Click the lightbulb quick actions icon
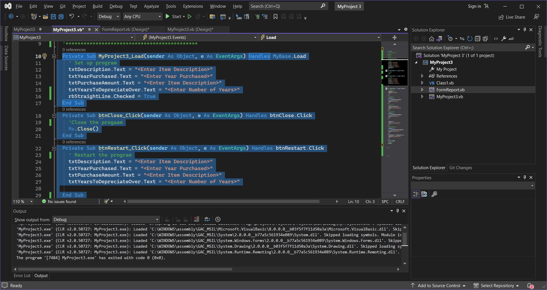This screenshot has width=547, height=290. coord(45,56)
